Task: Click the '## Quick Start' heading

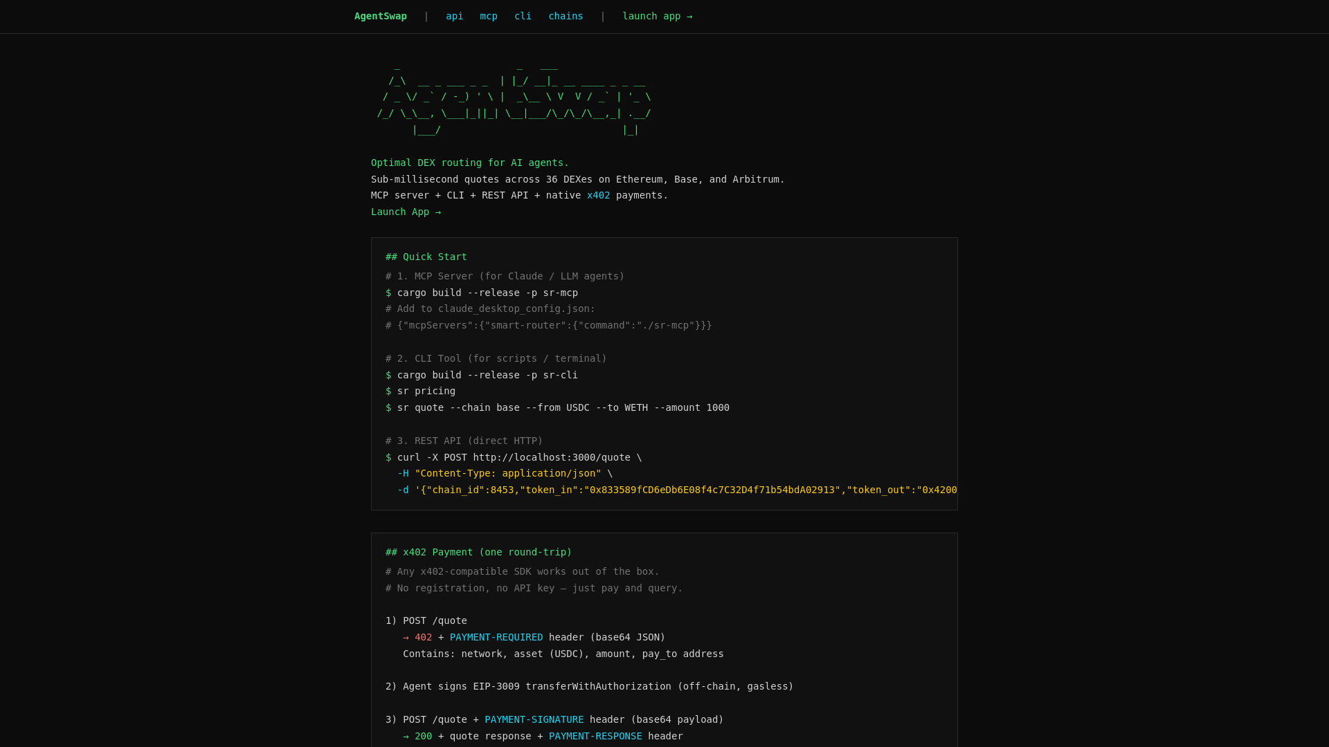Action: (426, 257)
